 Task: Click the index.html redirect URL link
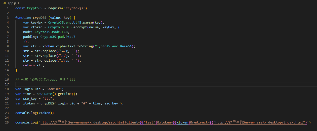click(260, 122)
